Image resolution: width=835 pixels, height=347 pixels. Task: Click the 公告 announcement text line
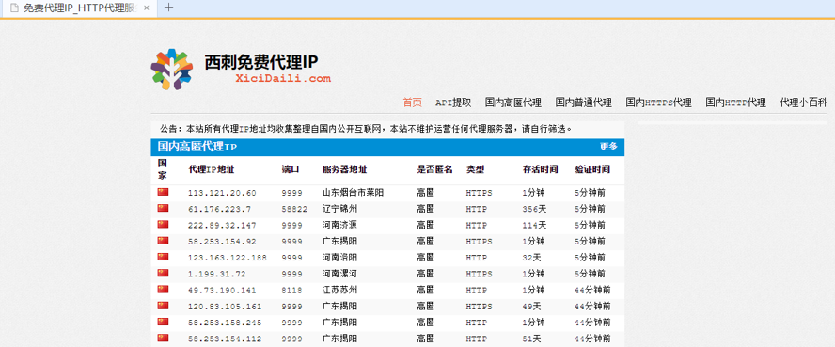(x=367, y=129)
